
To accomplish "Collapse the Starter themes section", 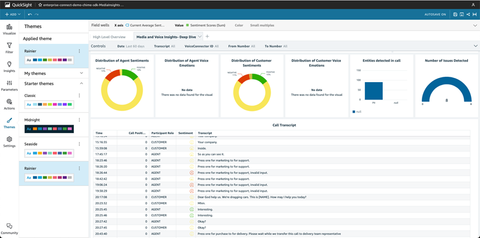I will point(82,83).
